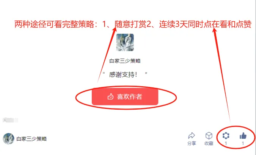256x155 pixels.
Task: Open author avatar above 感谢支持 quote
Action: [125, 42]
